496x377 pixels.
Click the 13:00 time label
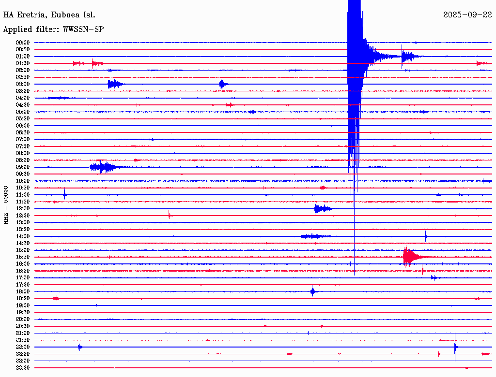point(23,223)
